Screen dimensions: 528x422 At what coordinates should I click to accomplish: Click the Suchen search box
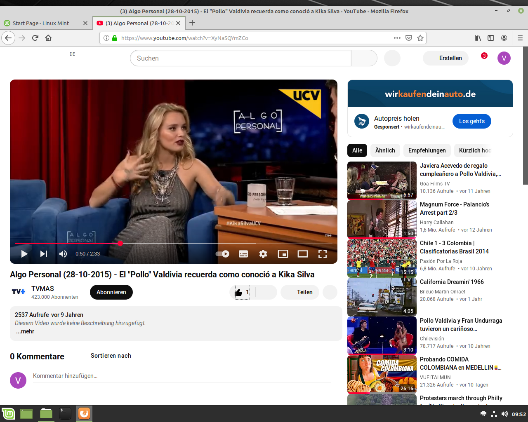(x=240, y=58)
